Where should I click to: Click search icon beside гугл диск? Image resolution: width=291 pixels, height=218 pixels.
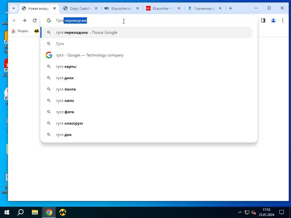click(x=49, y=78)
